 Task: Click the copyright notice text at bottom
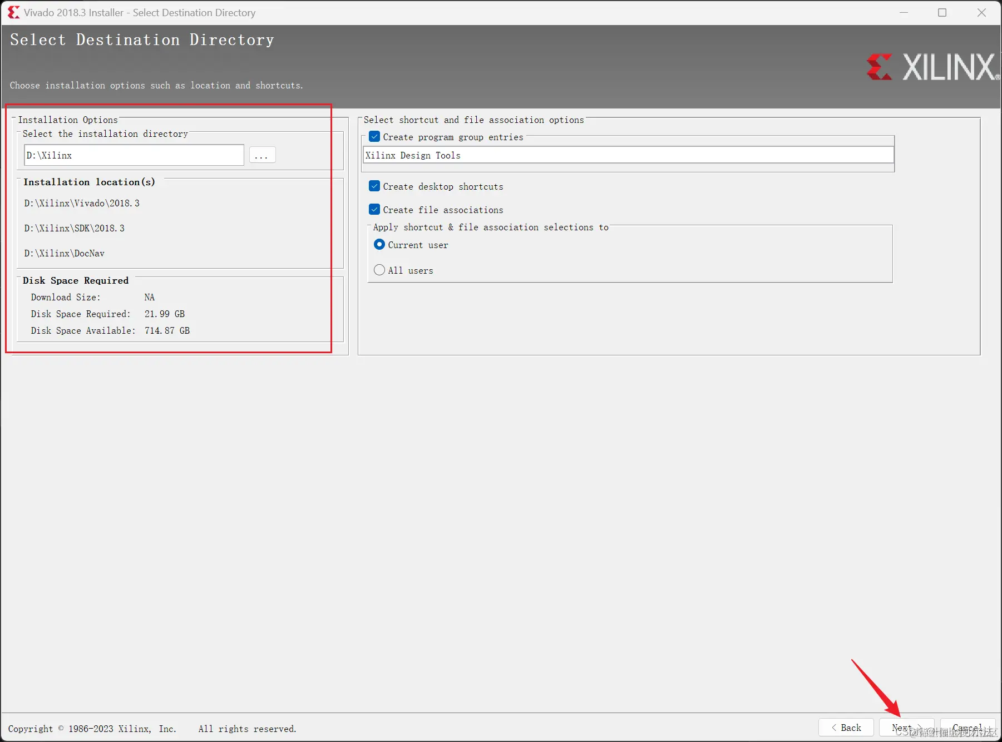(x=152, y=729)
